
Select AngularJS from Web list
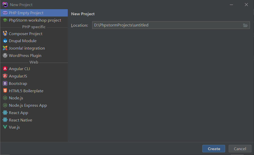[x=34, y=76]
